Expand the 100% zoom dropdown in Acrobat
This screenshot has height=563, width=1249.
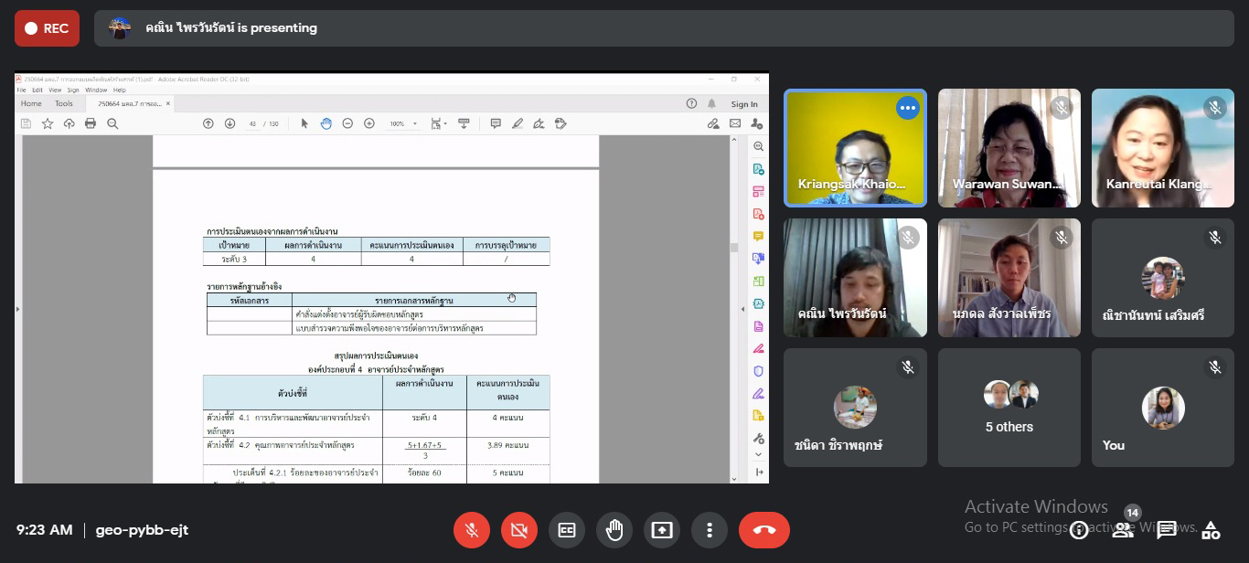point(415,123)
